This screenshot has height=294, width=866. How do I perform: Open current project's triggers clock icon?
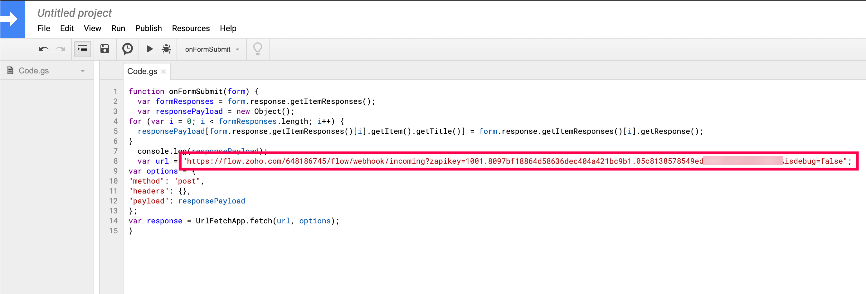click(127, 49)
